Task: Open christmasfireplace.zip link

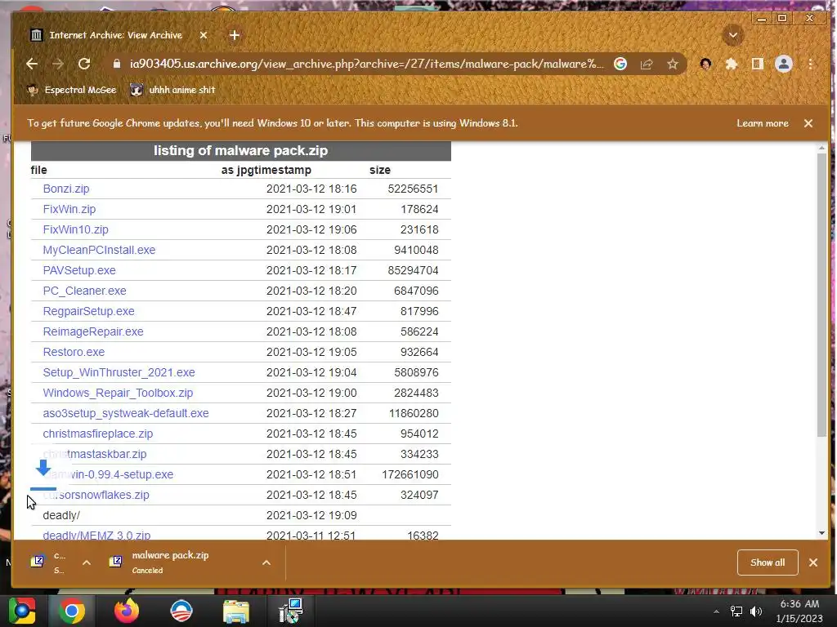Action: 98,434
